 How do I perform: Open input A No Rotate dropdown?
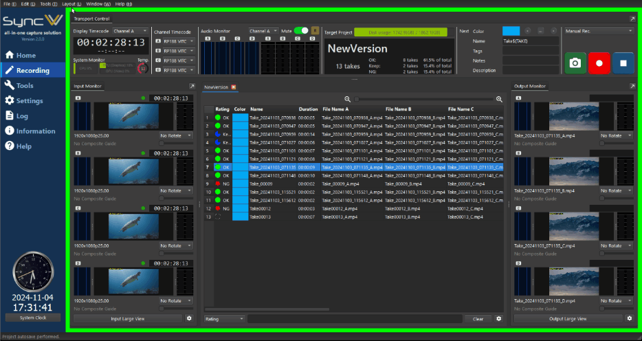pyautogui.click(x=176, y=135)
